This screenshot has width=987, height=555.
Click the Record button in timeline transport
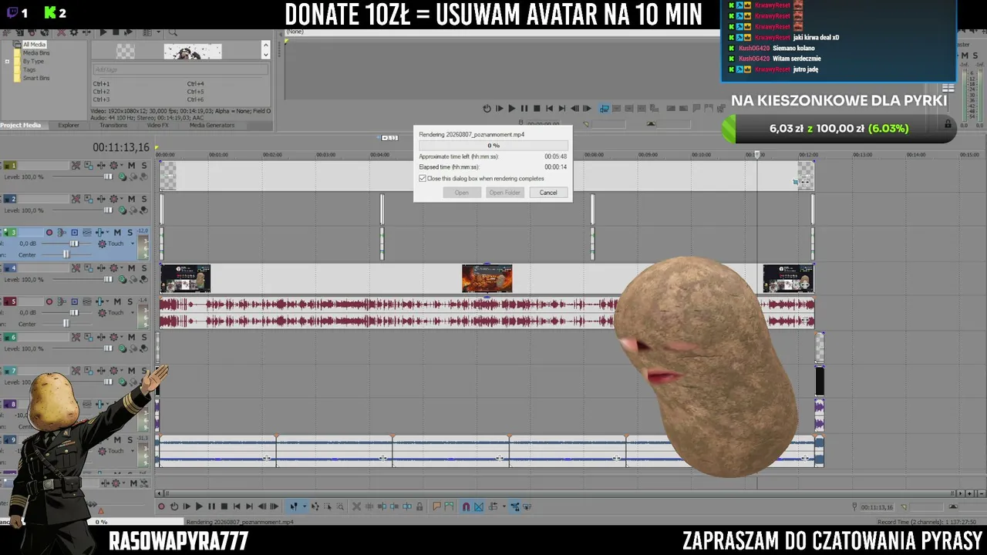pyautogui.click(x=161, y=506)
